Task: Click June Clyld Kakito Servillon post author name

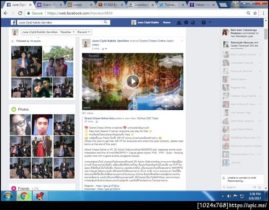Action: 110,41
